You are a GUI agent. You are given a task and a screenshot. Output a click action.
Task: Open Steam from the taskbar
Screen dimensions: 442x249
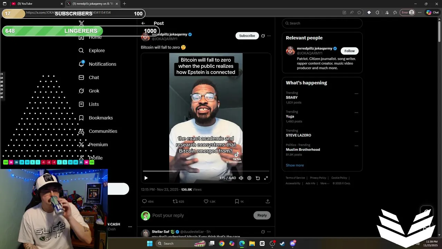(x=282, y=243)
